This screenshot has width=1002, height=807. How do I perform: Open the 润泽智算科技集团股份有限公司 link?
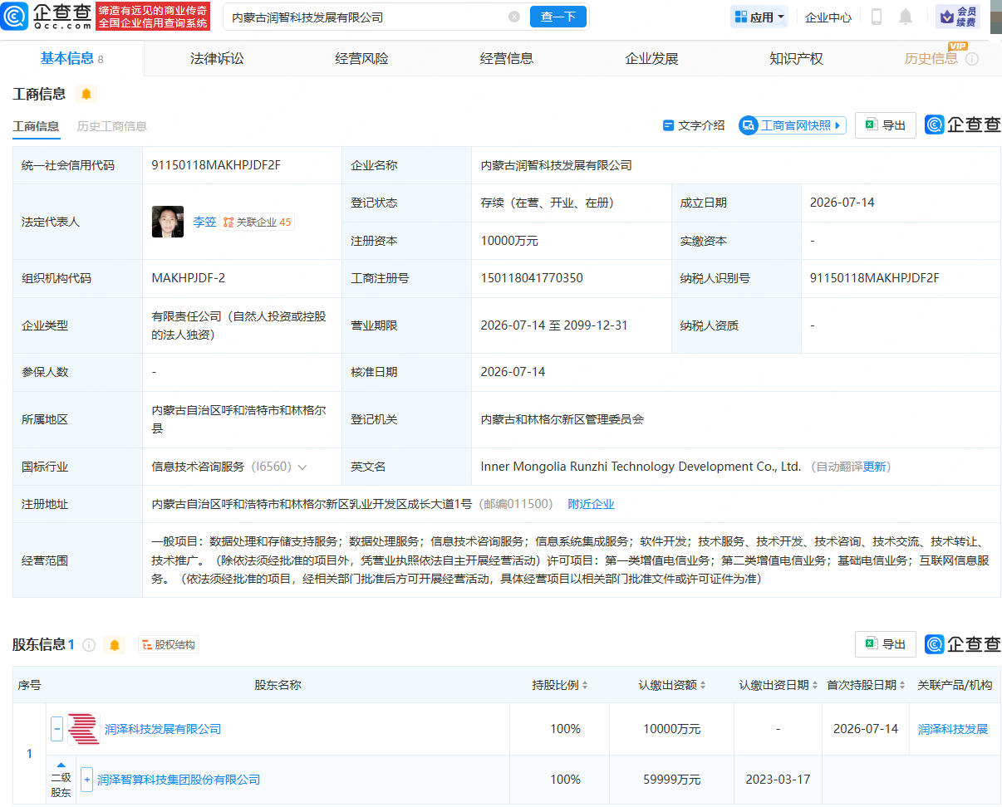pos(179,780)
